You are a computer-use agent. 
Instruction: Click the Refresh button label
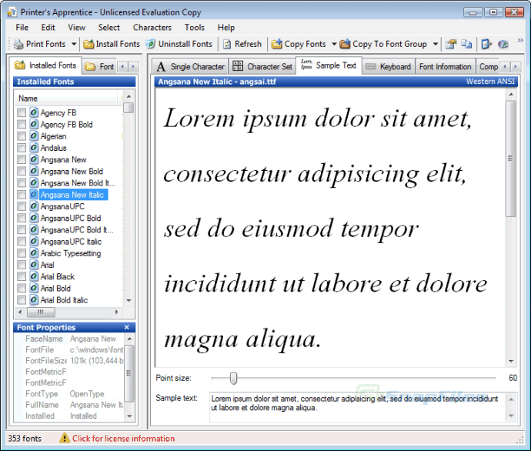[x=248, y=44]
